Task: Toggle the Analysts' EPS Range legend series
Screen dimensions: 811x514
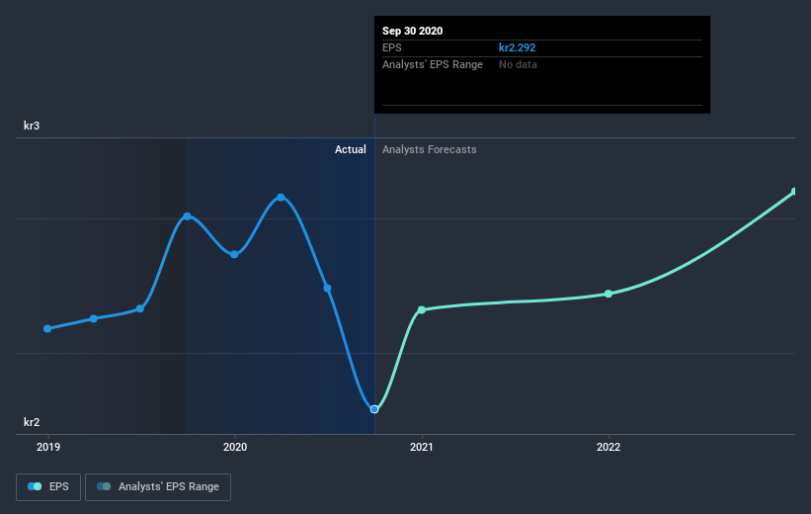Action: click(x=158, y=487)
